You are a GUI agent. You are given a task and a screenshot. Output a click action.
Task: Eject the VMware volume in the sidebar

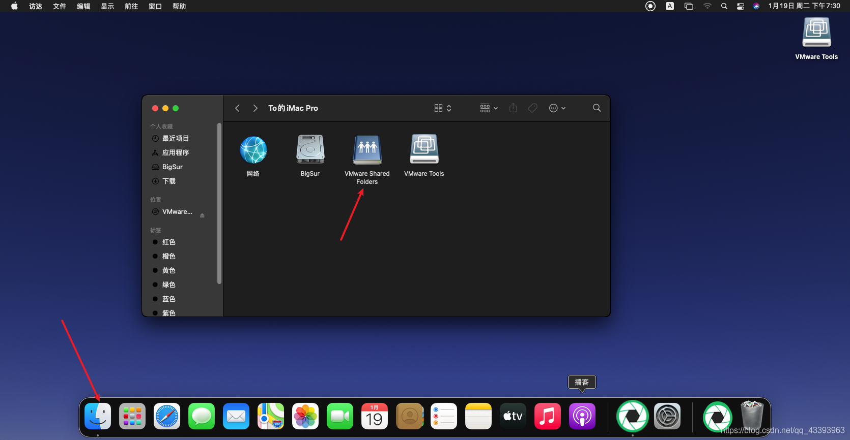coord(202,215)
